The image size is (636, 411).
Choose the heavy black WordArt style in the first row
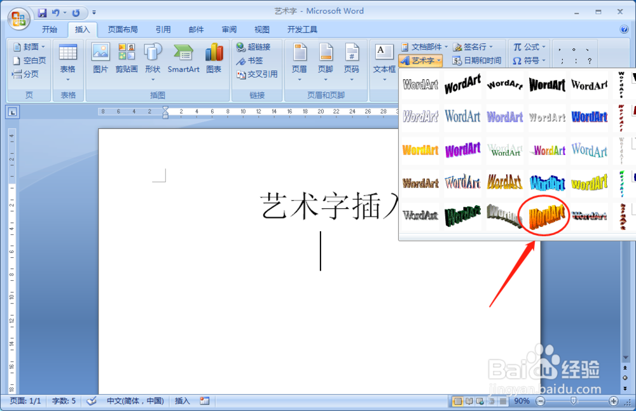coord(547,84)
